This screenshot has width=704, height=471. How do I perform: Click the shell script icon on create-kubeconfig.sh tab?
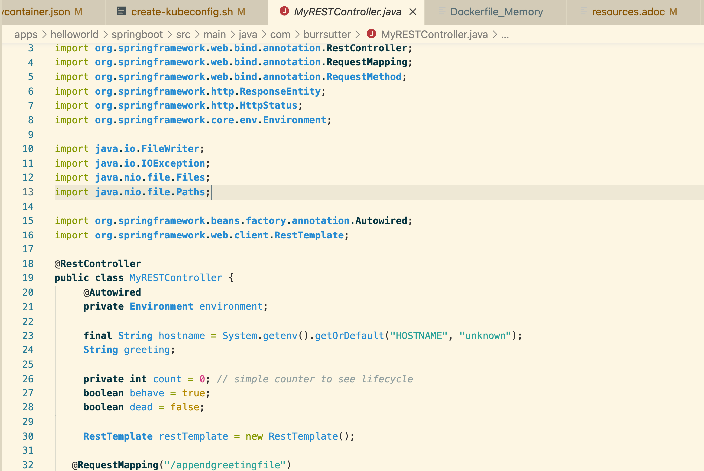[121, 11]
